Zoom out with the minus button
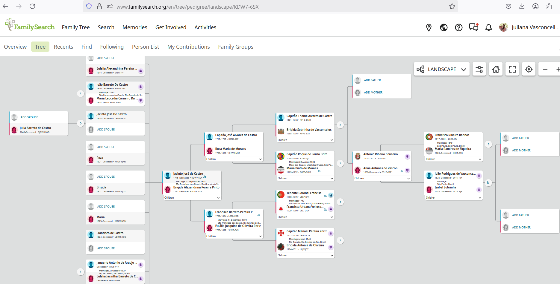This screenshot has height=284, width=560. click(545, 69)
